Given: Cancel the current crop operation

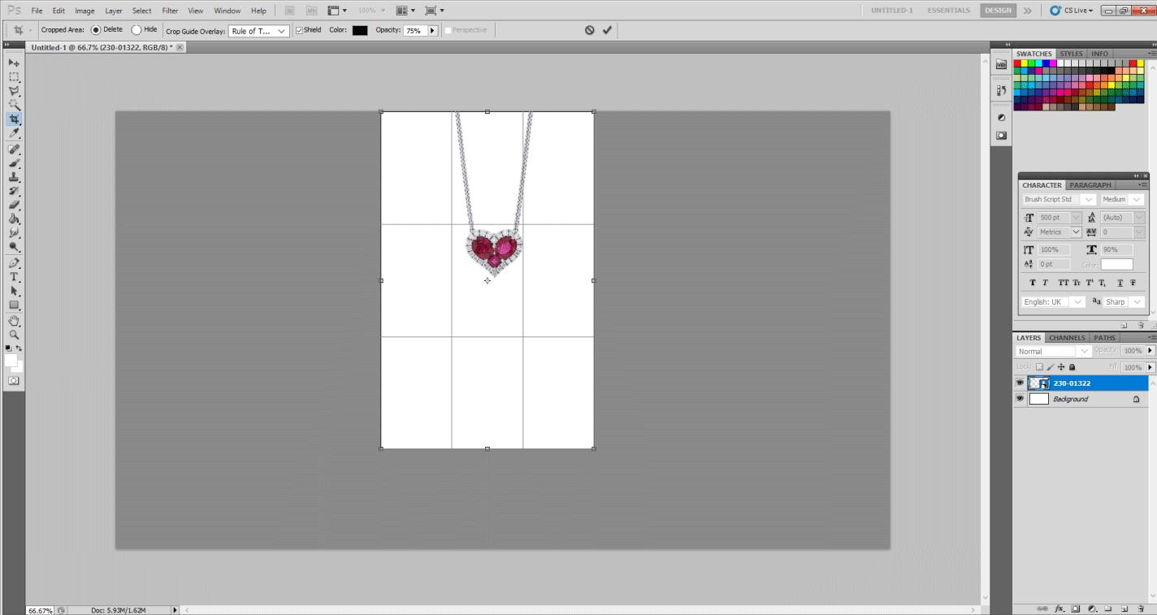Looking at the screenshot, I should tap(589, 30).
